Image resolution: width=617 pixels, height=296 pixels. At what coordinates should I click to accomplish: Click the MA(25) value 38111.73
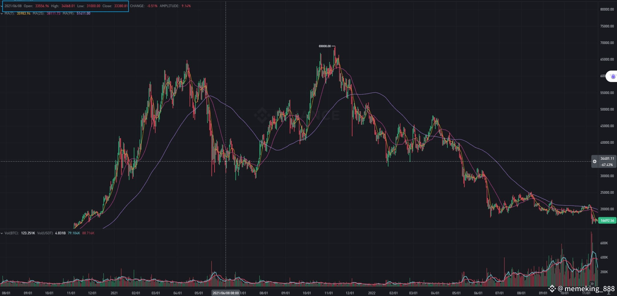(x=53, y=13)
